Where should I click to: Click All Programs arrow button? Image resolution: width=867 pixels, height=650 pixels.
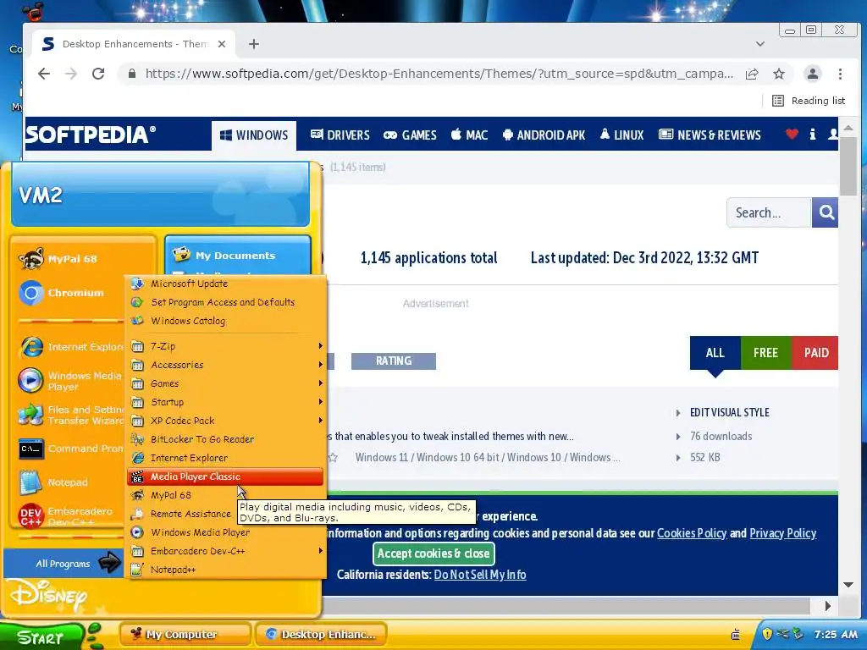point(109,563)
